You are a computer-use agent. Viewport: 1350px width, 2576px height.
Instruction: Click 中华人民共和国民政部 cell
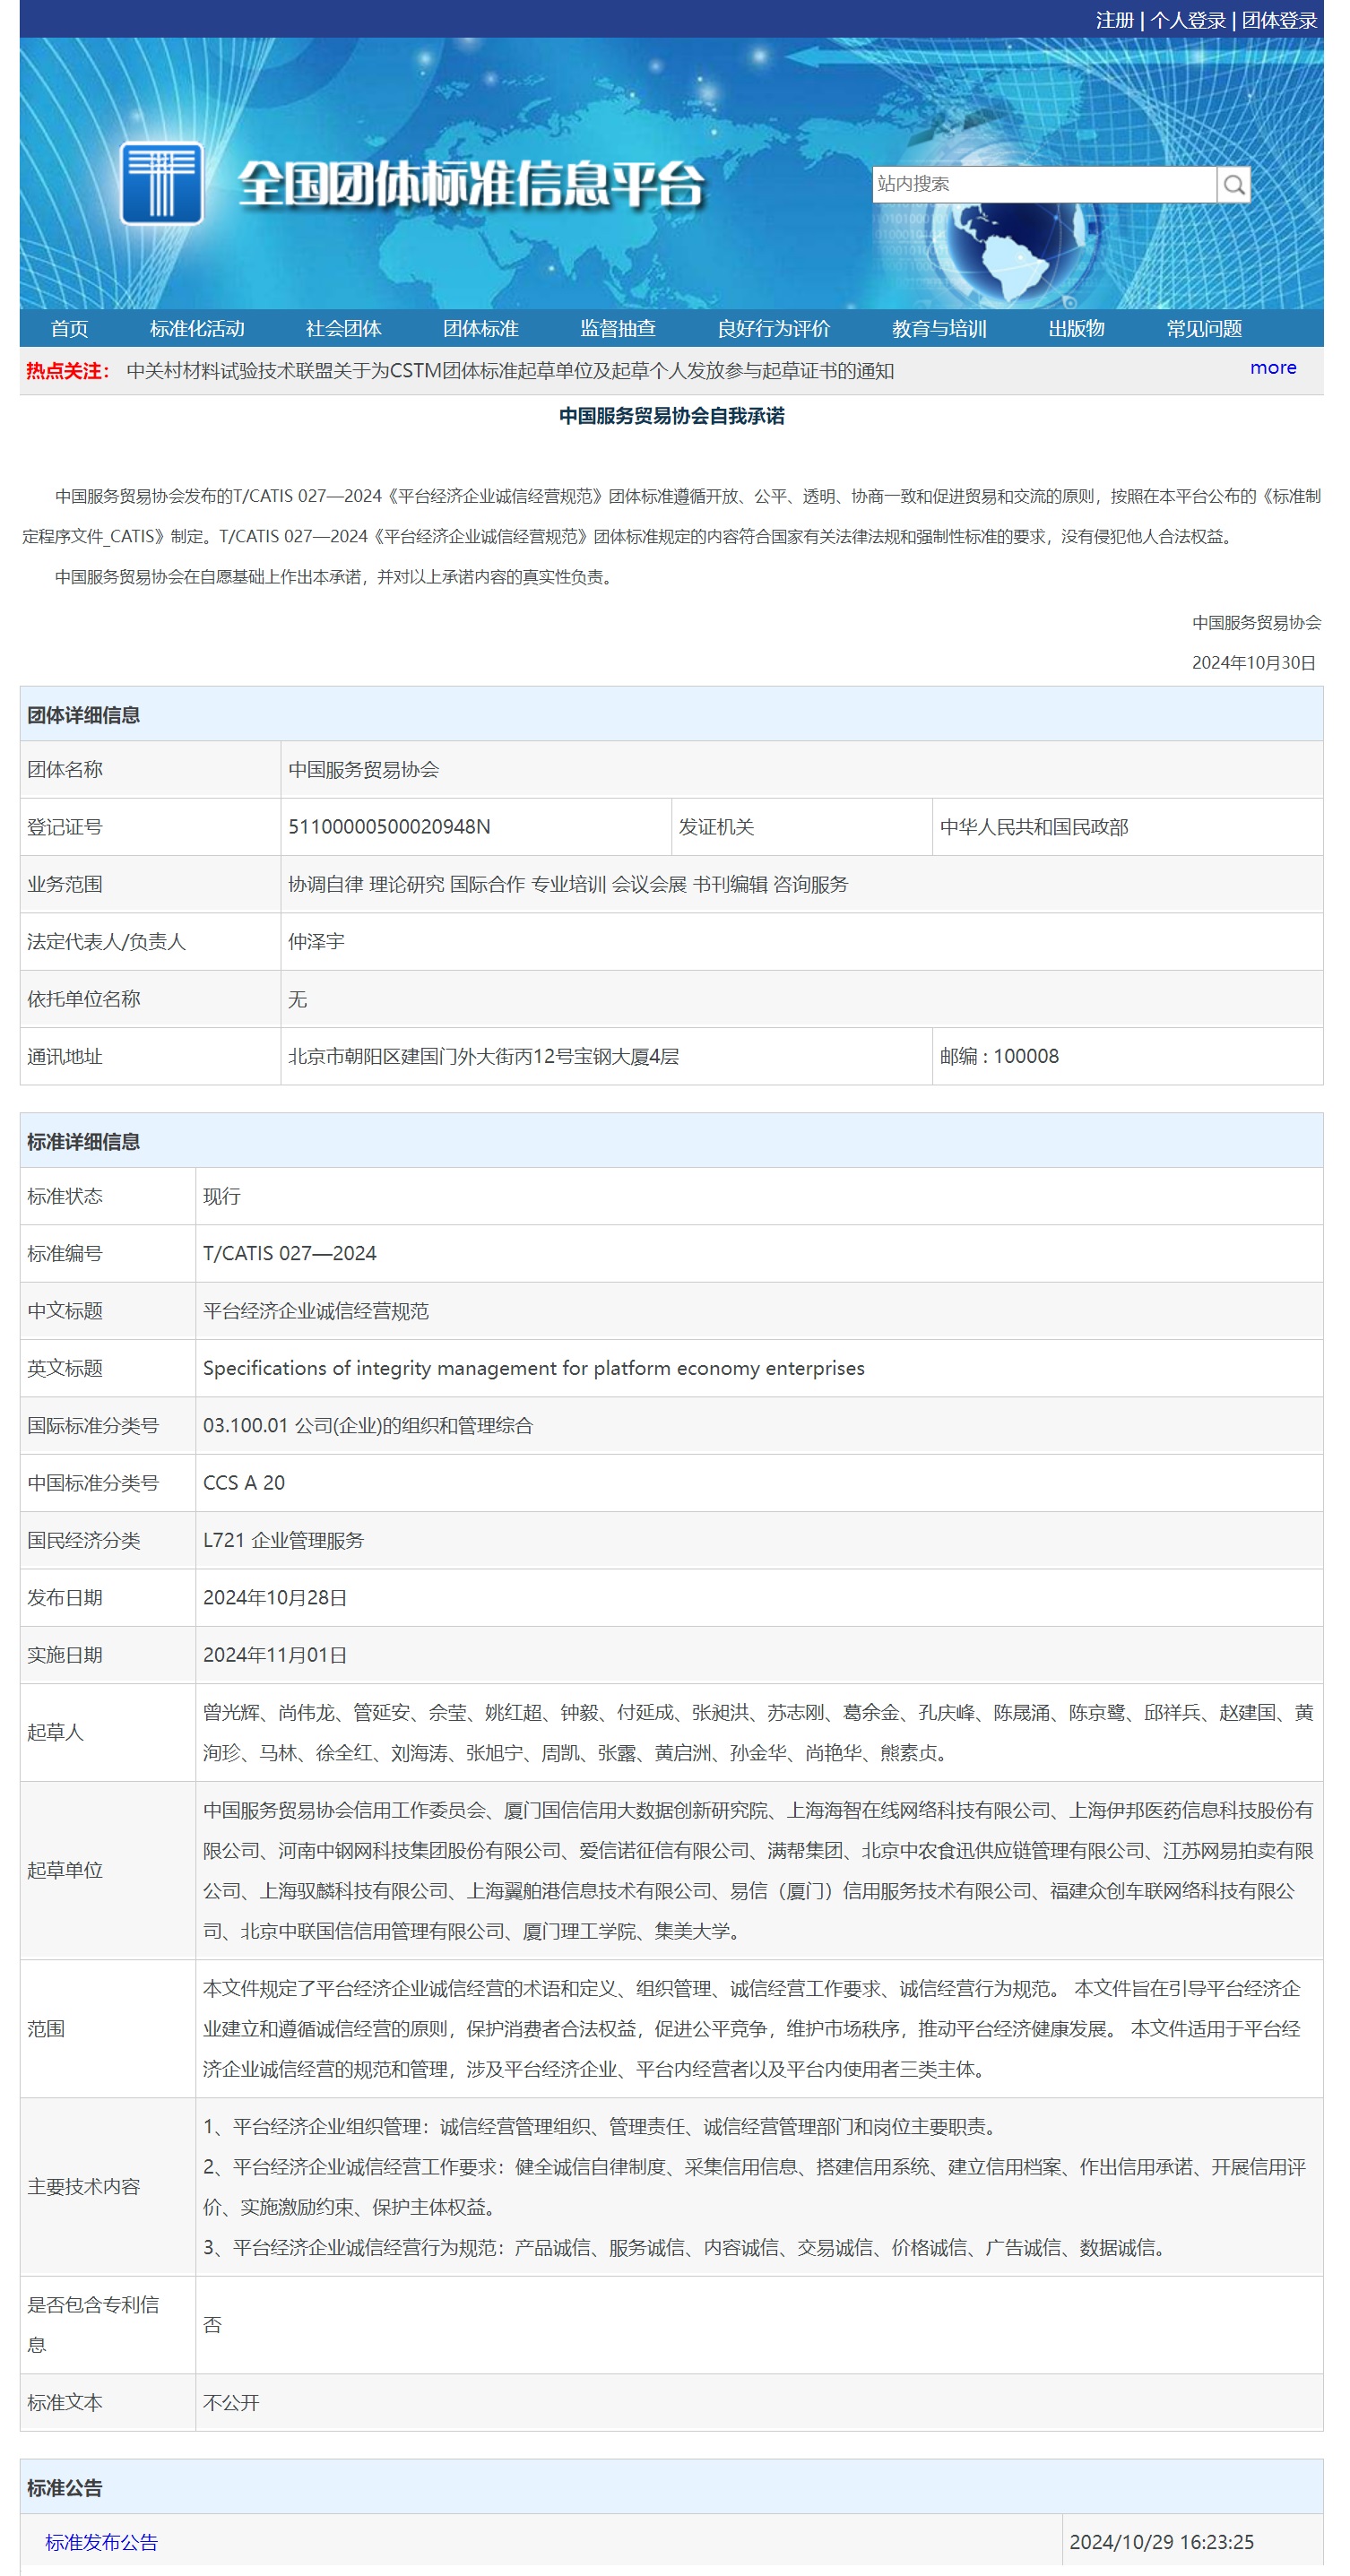[1127, 827]
